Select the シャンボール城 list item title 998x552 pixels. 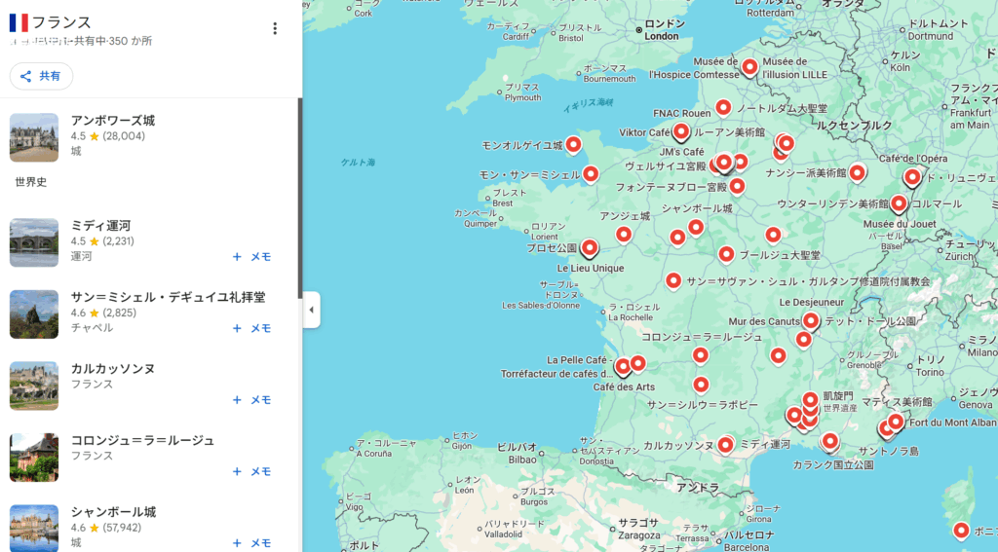pyautogui.click(x=113, y=512)
